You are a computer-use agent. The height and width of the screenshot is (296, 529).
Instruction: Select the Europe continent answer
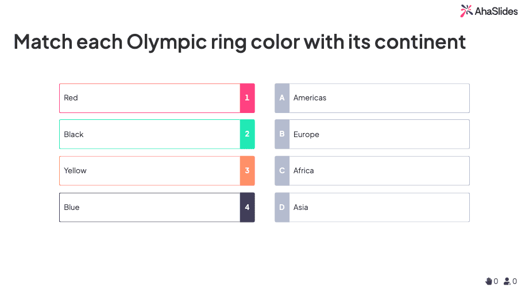[x=379, y=134]
